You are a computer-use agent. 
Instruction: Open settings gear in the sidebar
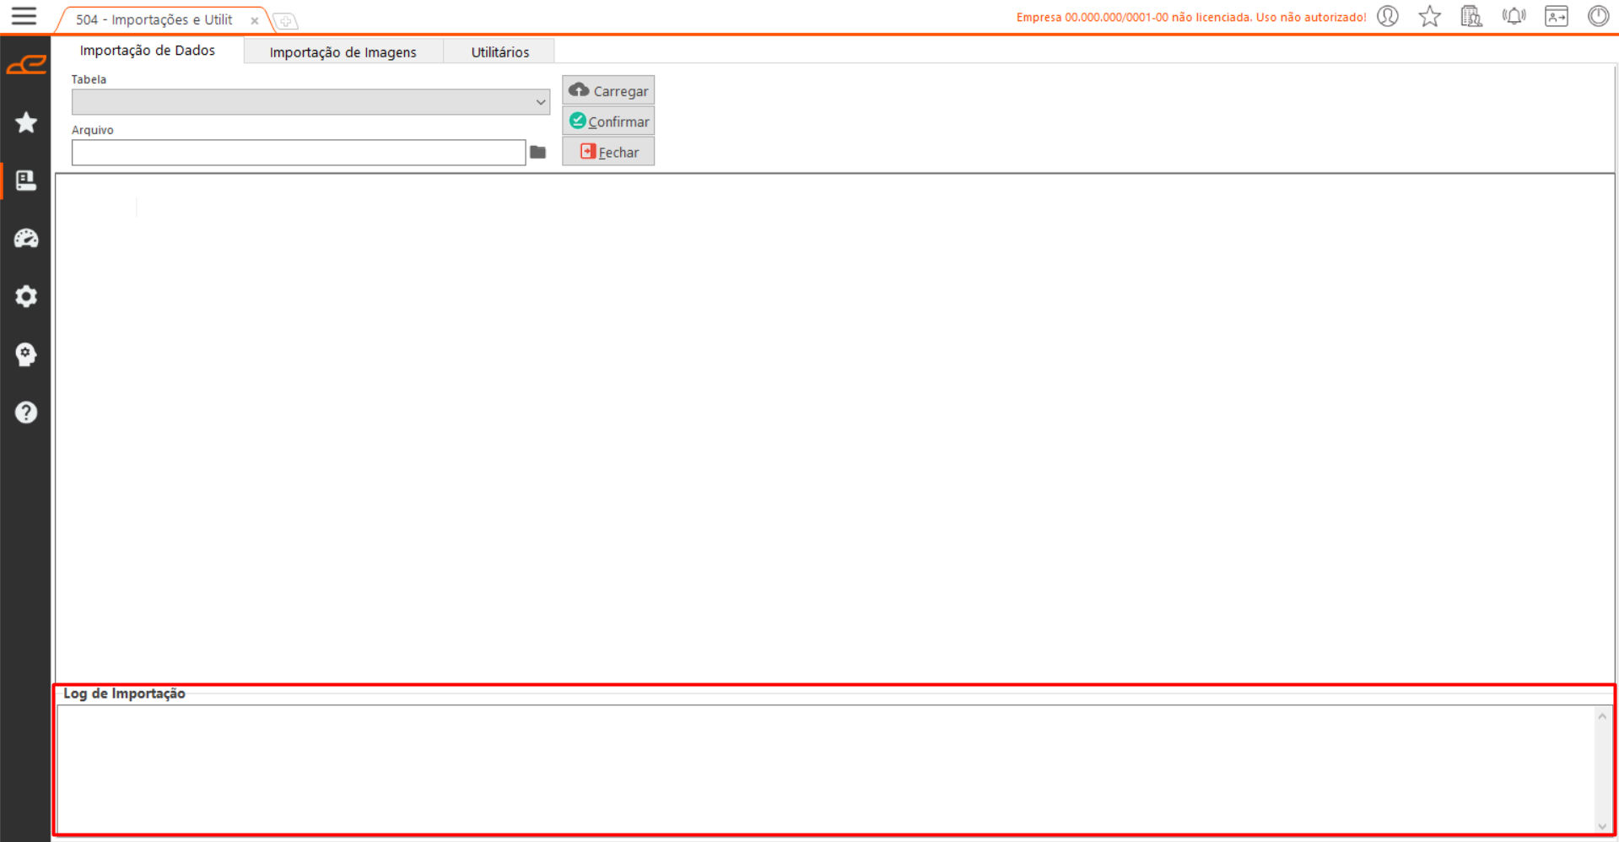click(26, 296)
